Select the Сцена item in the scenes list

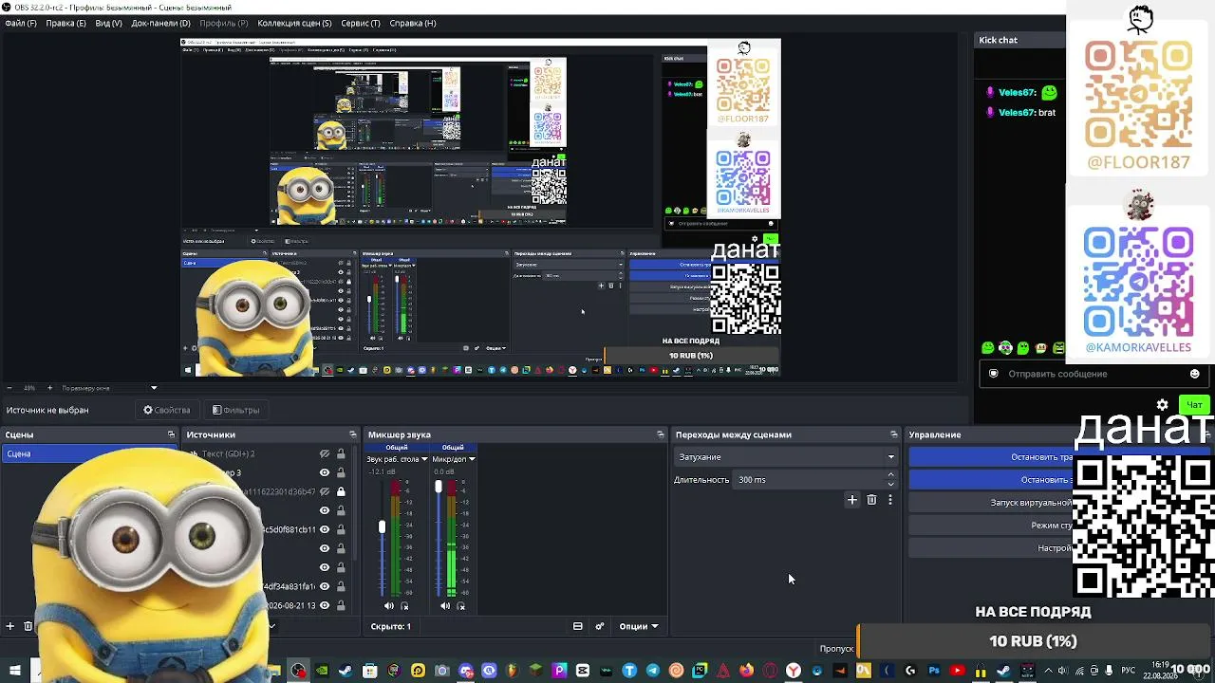coord(89,453)
